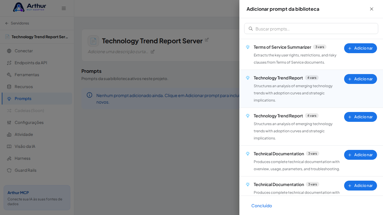Click the back arrow next to Servidores
This screenshot has height=215, width=383.
(7, 23)
